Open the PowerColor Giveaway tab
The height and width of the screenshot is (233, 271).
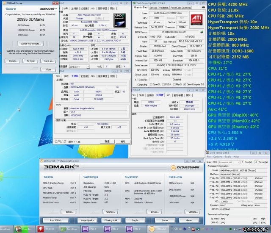(181, 8)
